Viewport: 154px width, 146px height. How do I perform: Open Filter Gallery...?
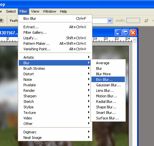coord(55,32)
